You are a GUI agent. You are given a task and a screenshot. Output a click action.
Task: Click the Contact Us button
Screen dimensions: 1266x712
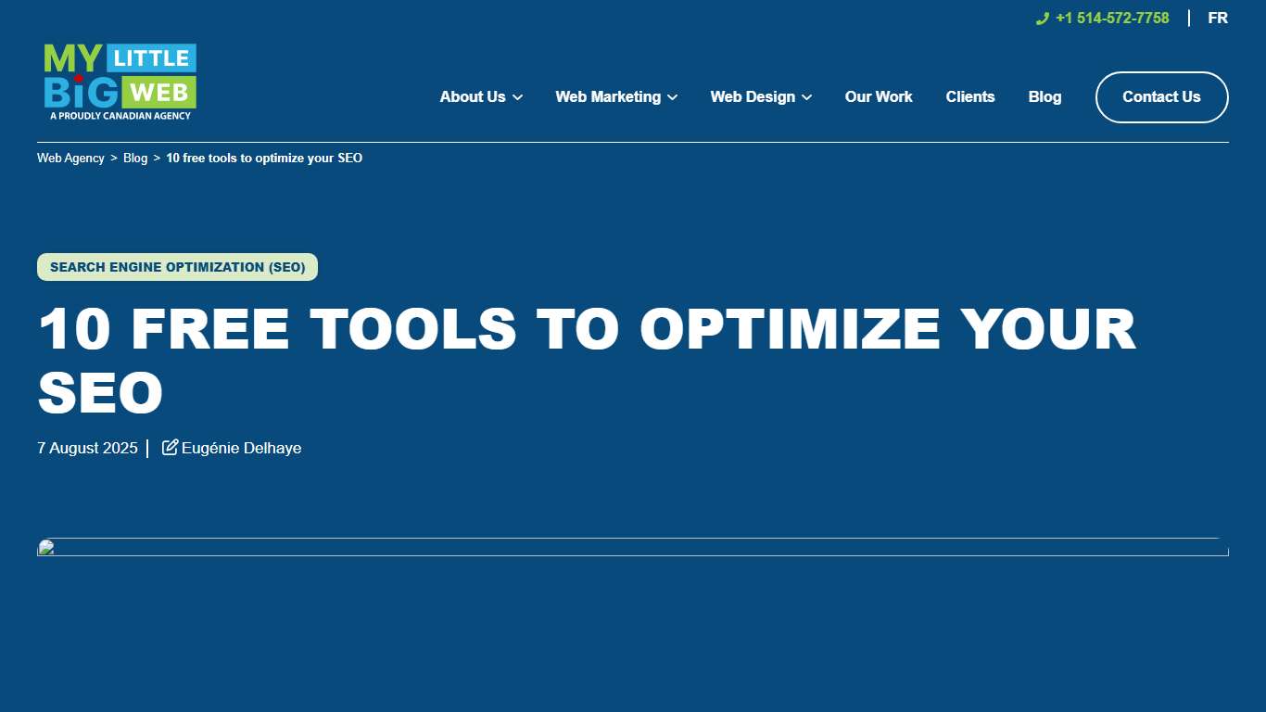click(1161, 96)
